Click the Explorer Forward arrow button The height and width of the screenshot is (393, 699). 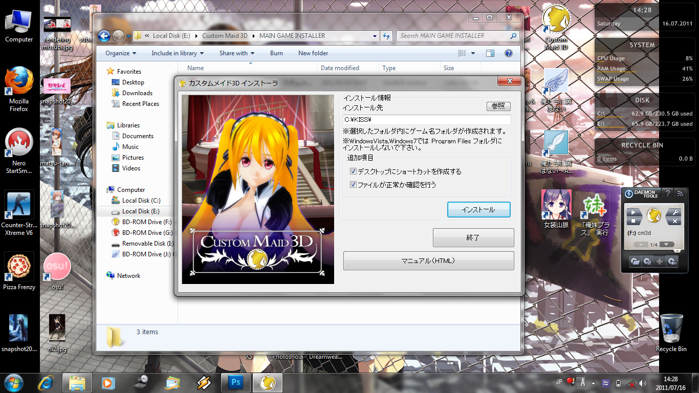point(118,36)
